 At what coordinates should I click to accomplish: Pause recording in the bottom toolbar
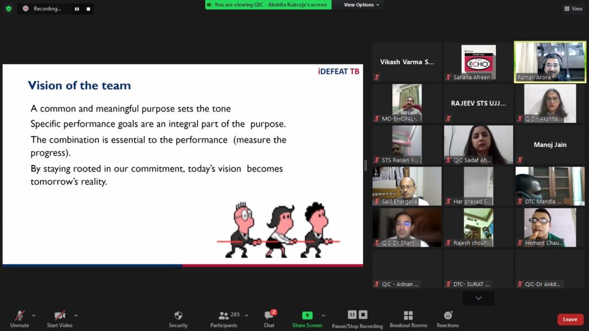tap(352, 314)
